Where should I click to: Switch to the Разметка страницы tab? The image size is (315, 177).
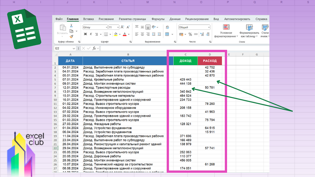pyautogui.click(x=132, y=19)
